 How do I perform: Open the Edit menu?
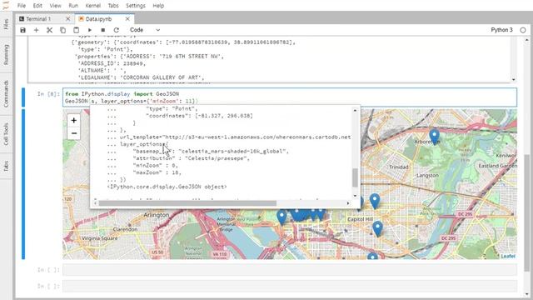pos(37,6)
